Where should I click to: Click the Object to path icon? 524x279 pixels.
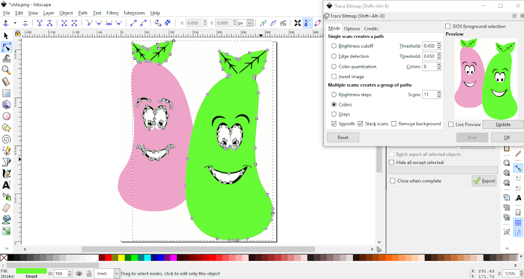(158, 23)
